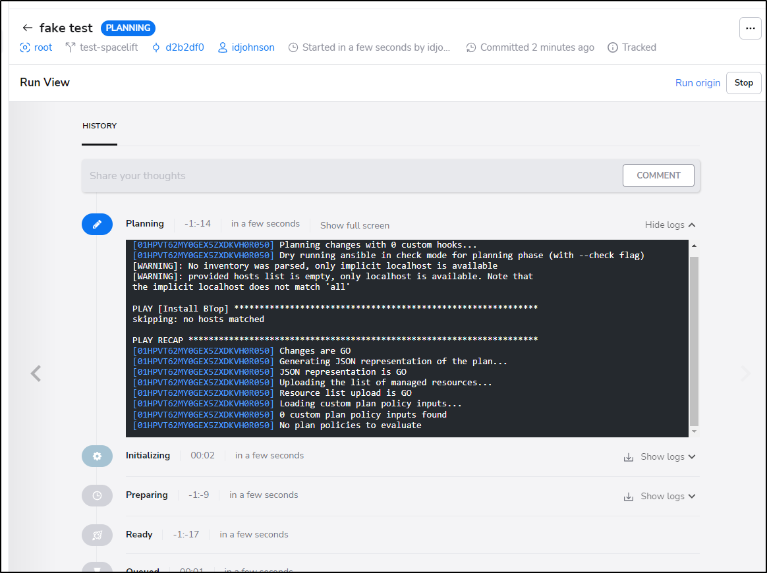Click the 'Resource list upload is GO' line
Screen dimensions: 767x573
pos(272,393)
